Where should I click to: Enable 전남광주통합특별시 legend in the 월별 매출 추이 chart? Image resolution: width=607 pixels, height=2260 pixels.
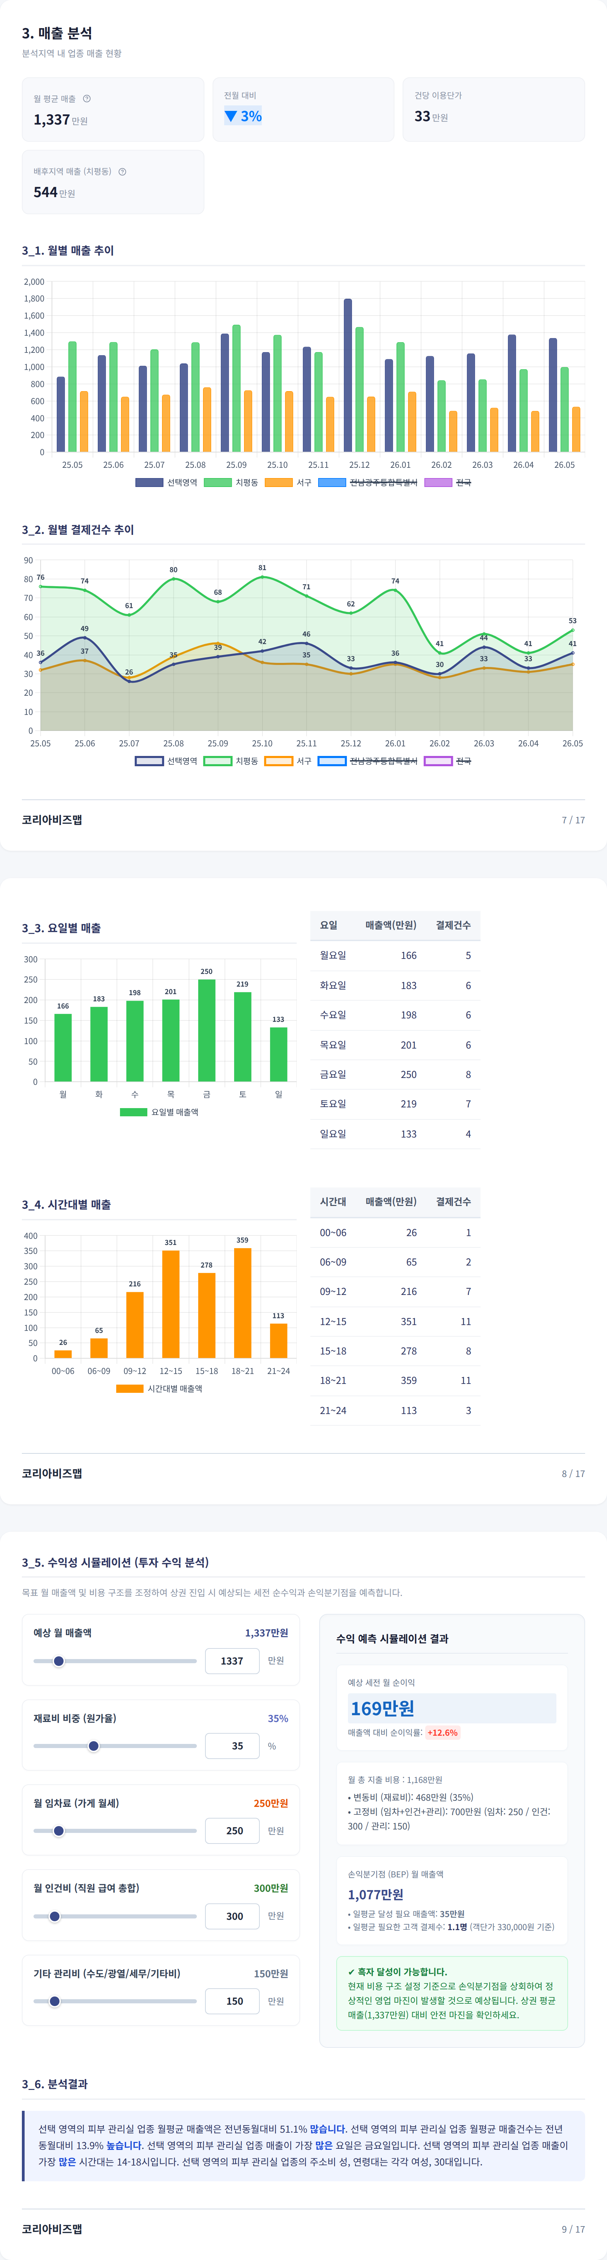point(368,483)
